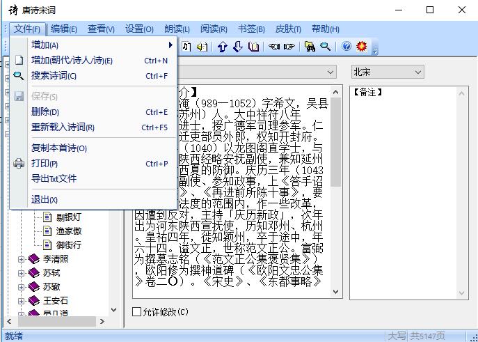Viewport: 478px width, 342px height.
Task: Click the up arrow toolbar icon
Action: click(x=223, y=47)
